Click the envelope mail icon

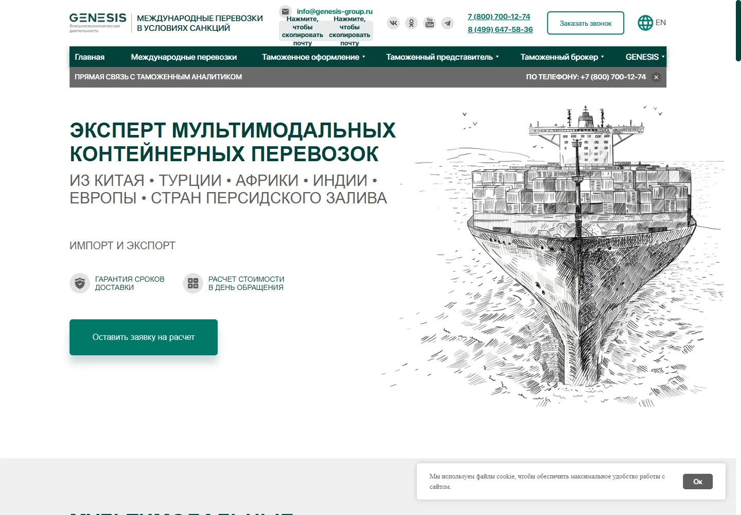[286, 11]
